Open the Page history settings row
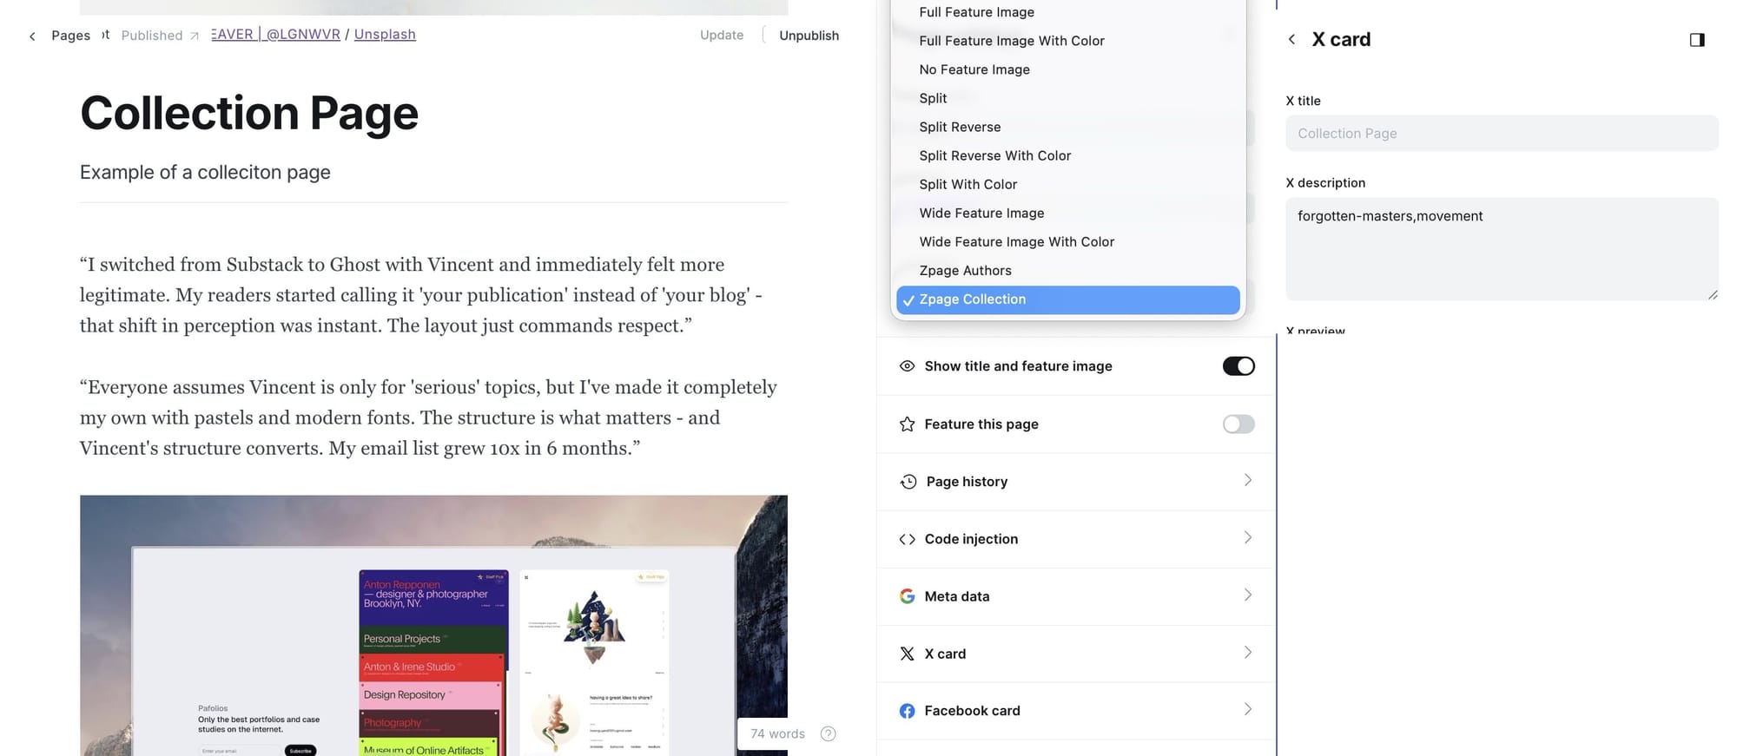Screen dimensions: 1737x756 pos(1076,482)
